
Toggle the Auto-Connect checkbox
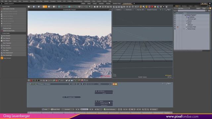2,58
